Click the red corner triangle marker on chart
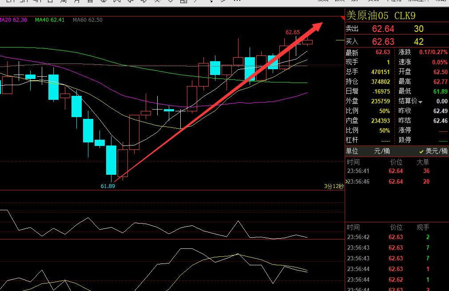Image resolution: width=449 pixels, height=291 pixels. (x=343, y=18)
